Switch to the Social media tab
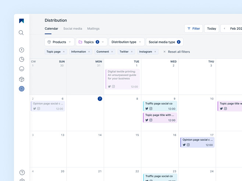This screenshot has height=181, width=242. [73, 29]
